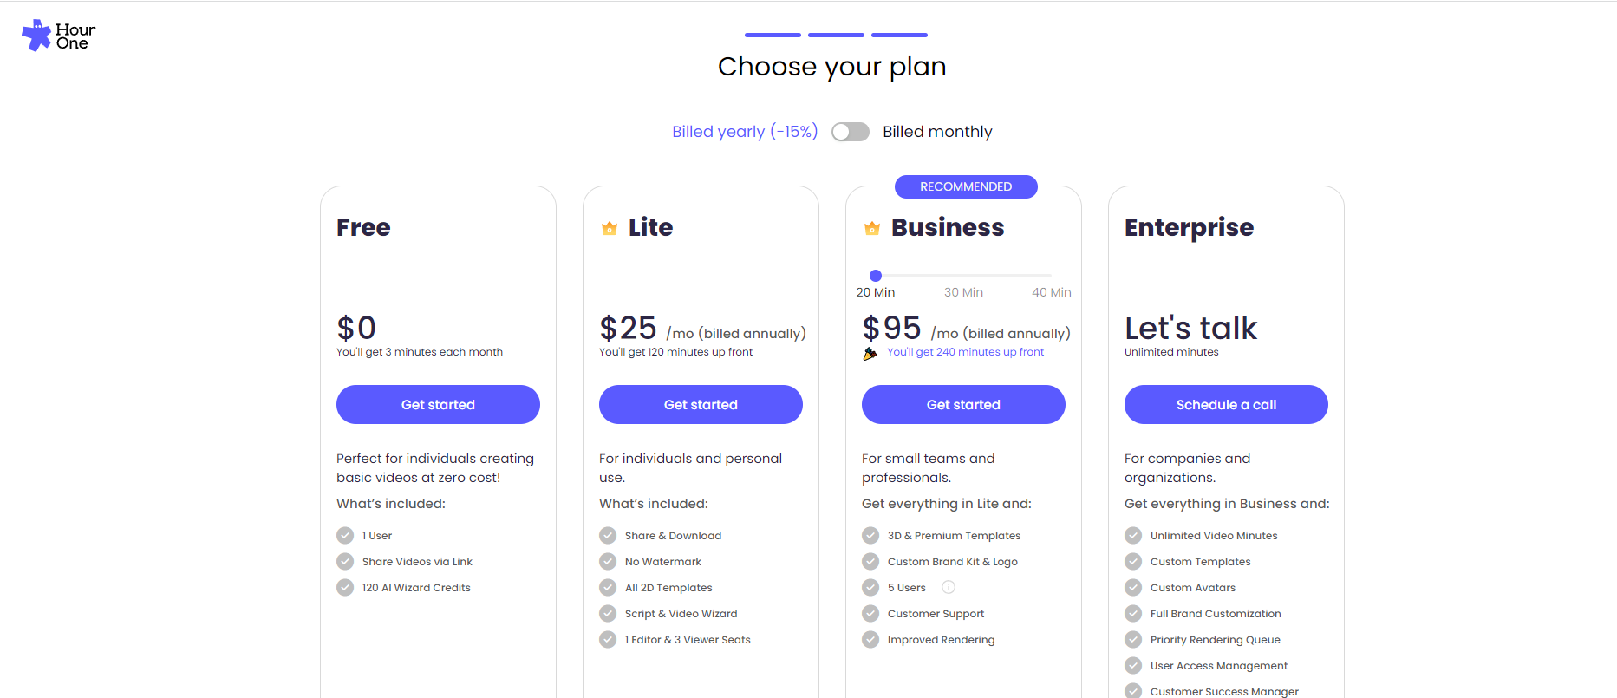
Task: Click Get started under the Business plan
Action: tap(963, 405)
